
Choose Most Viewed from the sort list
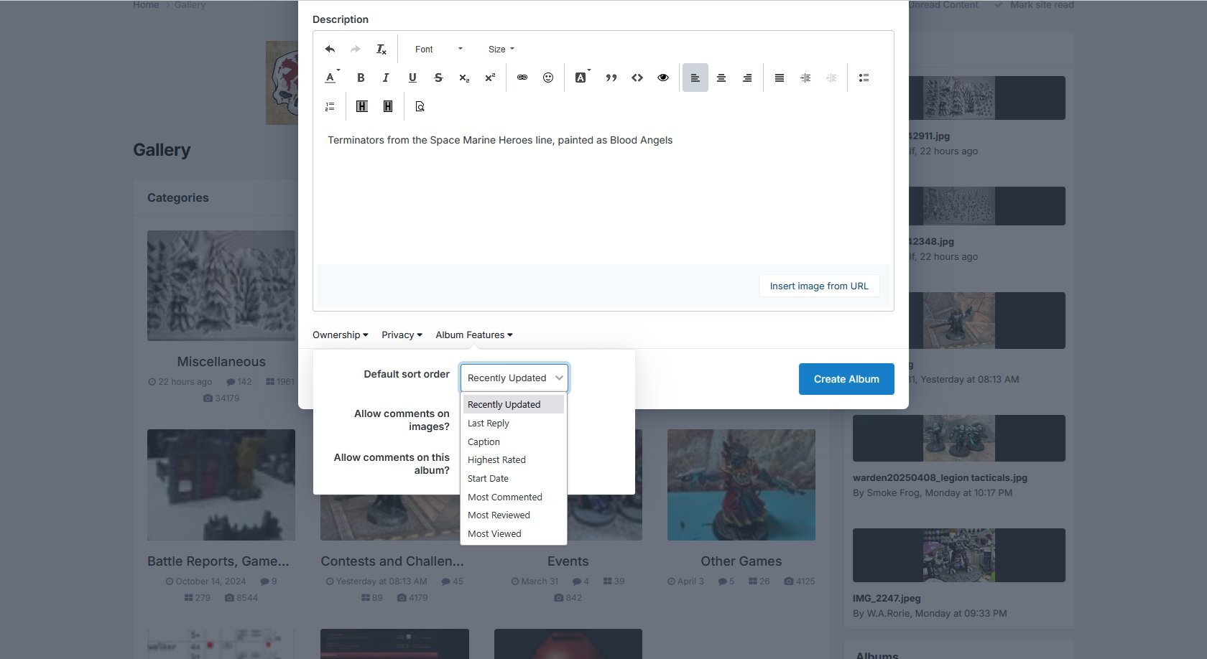point(494,534)
